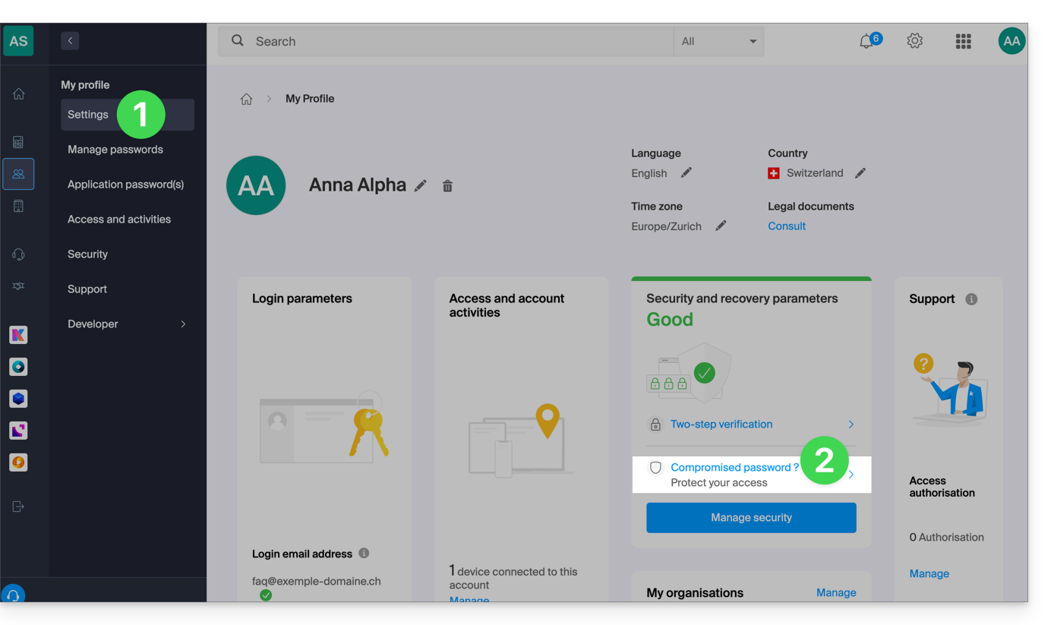
Task: Open the blue chat assistant bubble
Action: 13,594
